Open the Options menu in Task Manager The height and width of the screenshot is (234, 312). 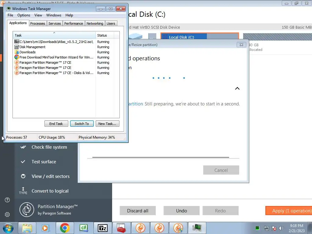click(x=24, y=15)
